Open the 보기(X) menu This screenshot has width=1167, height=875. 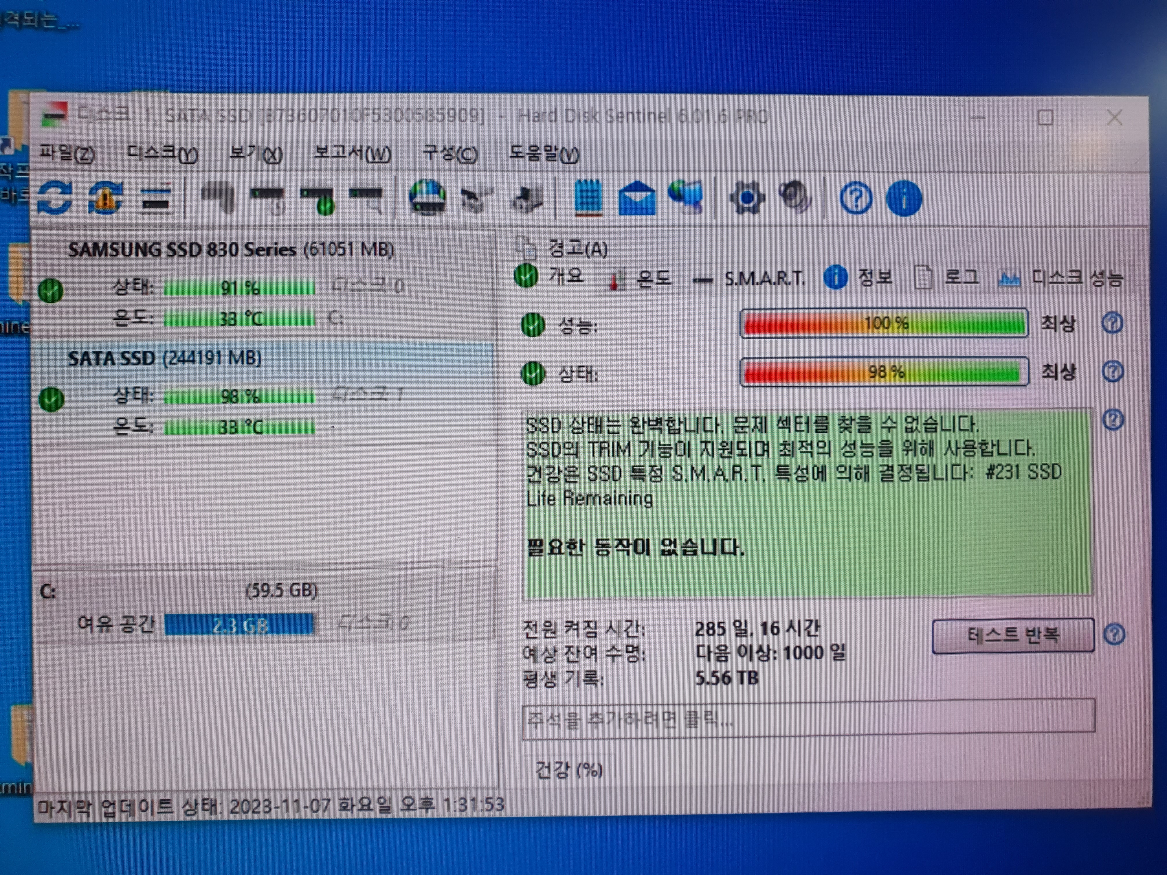pyautogui.click(x=256, y=153)
